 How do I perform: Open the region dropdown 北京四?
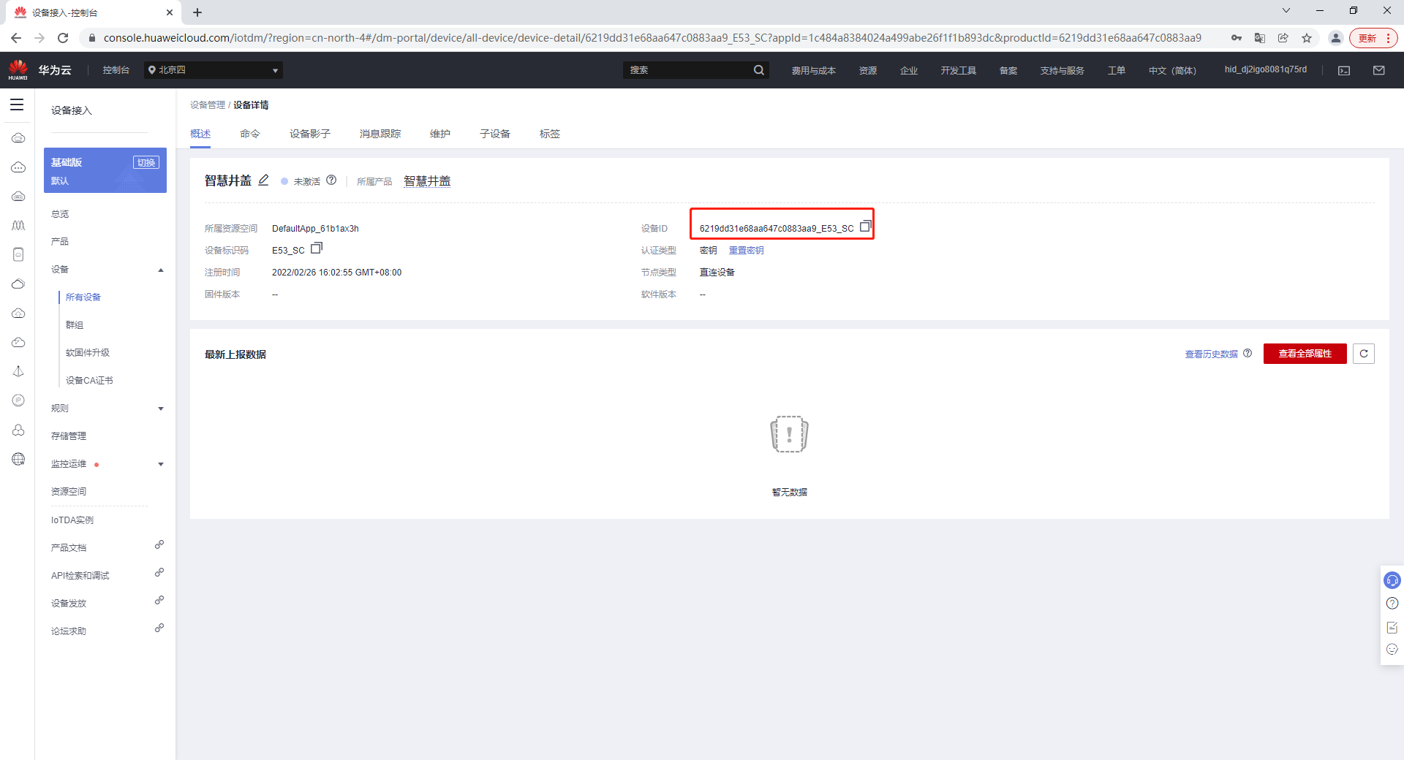click(214, 70)
